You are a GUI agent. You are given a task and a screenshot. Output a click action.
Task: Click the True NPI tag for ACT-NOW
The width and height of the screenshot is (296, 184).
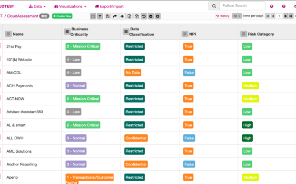188,99
